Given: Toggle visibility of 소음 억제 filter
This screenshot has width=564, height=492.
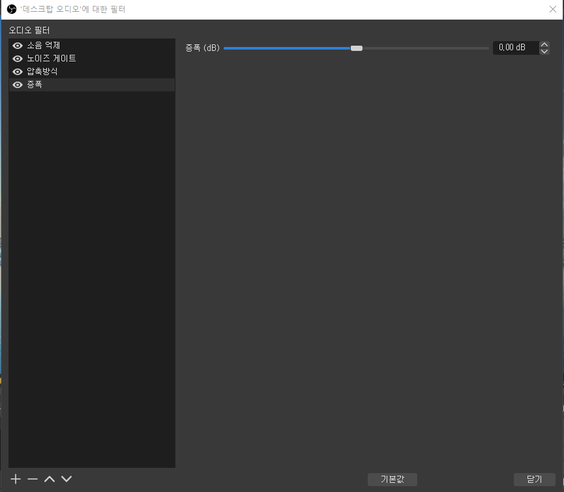Looking at the screenshot, I should click(17, 46).
